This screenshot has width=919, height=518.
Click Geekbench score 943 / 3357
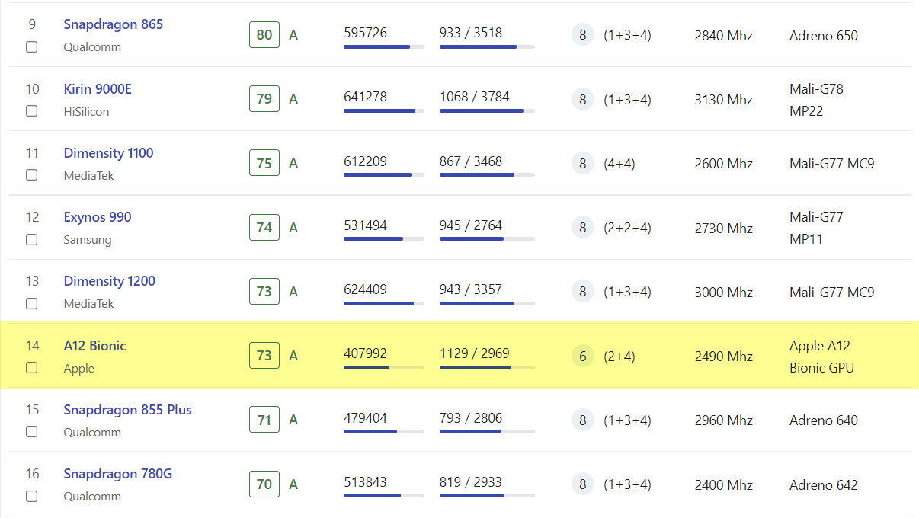[471, 289]
